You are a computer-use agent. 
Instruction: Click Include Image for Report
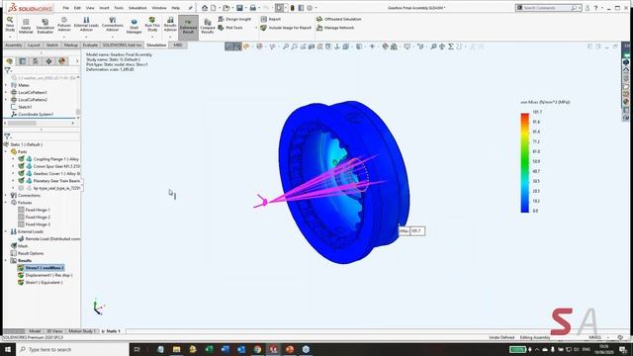286,28
